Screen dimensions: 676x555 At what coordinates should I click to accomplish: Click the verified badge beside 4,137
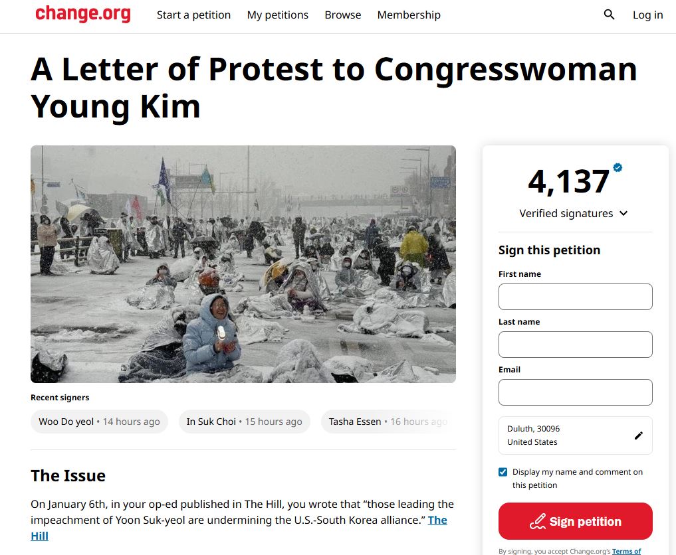(618, 168)
